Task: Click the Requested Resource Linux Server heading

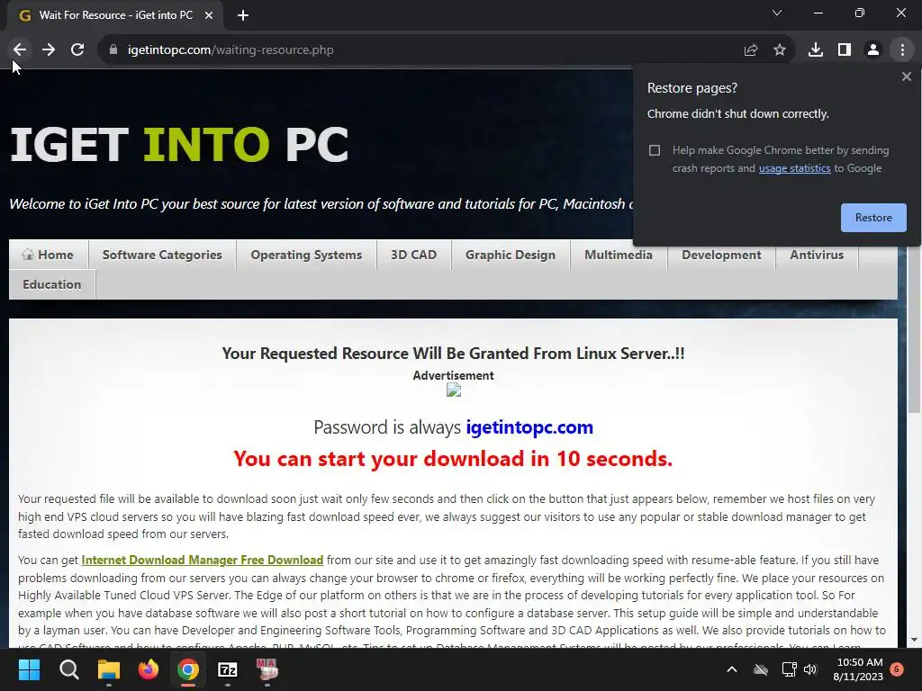Action: pos(454,353)
